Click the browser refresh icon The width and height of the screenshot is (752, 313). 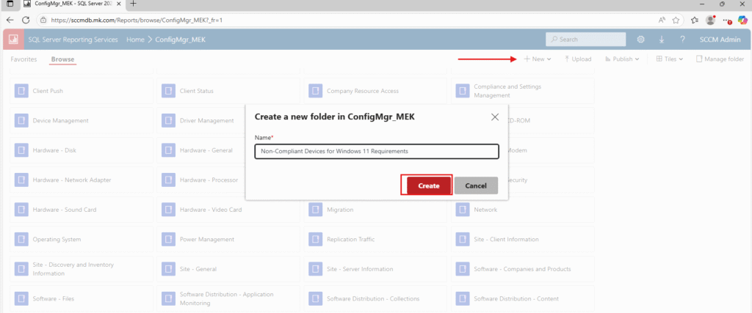[26, 20]
